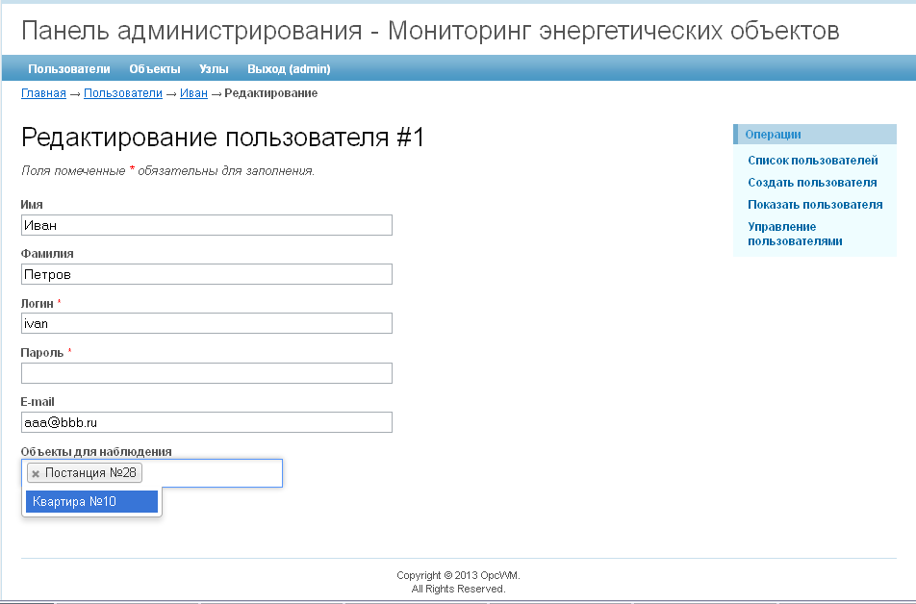Click the Copyright © 2013 OpcWM footer text

459,575
